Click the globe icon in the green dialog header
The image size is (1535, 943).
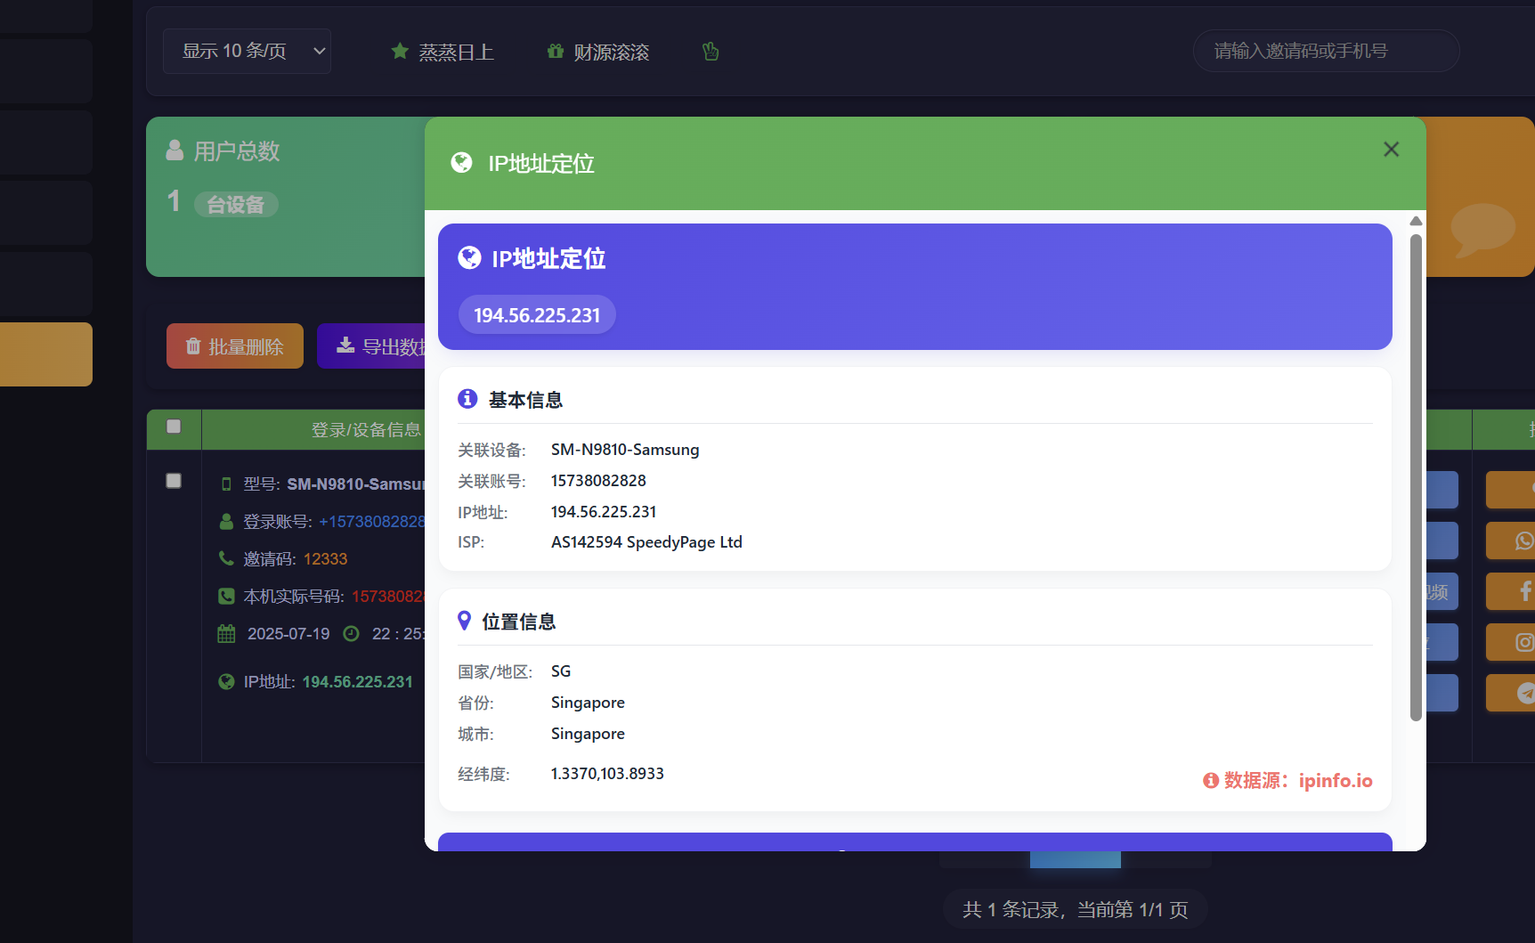click(461, 163)
